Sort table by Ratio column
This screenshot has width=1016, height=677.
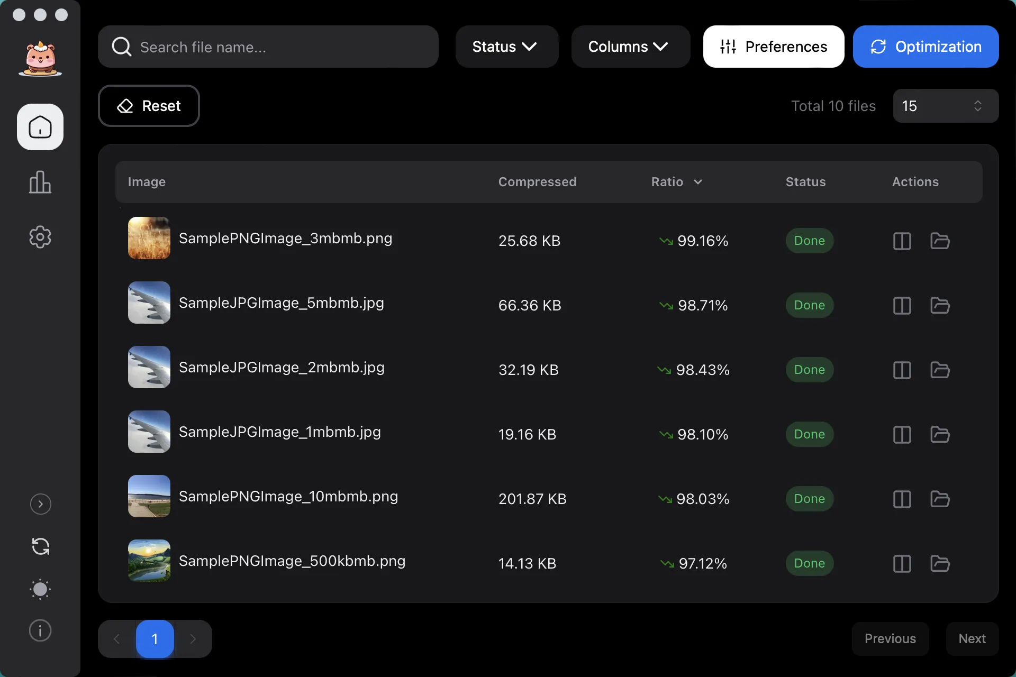(677, 182)
